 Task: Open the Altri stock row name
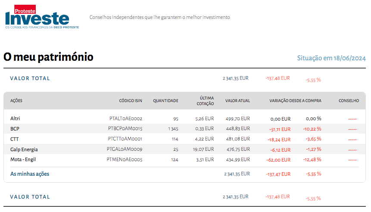pos(15,118)
